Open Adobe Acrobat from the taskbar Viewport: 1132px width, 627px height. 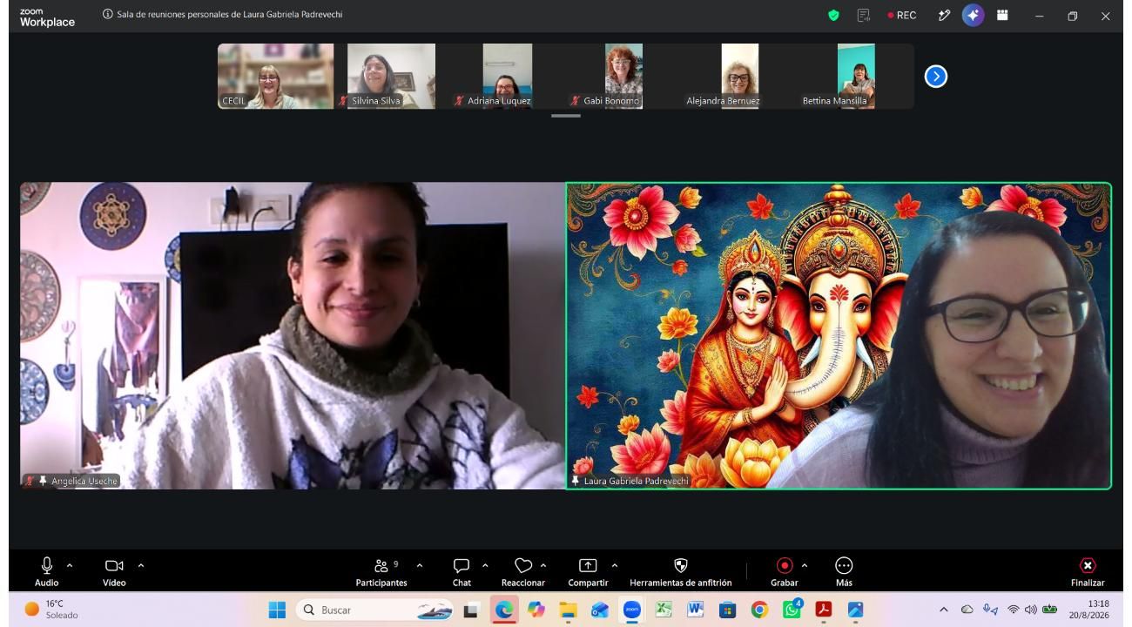click(x=823, y=610)
